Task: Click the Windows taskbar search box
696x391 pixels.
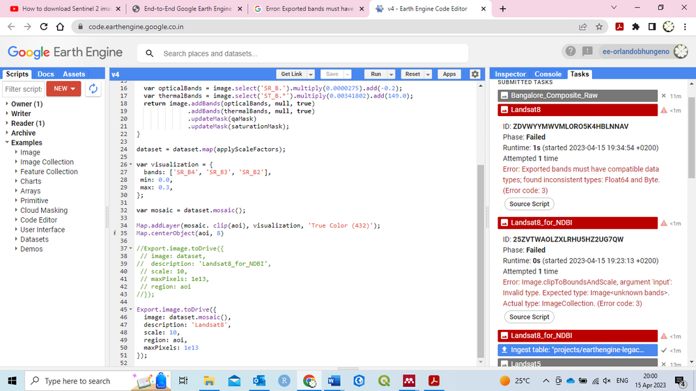Action: (x=98, y=381)
